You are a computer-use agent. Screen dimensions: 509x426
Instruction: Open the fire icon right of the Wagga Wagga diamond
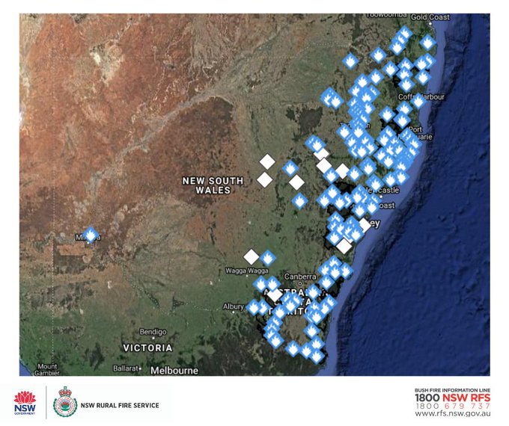coord(268,259)
